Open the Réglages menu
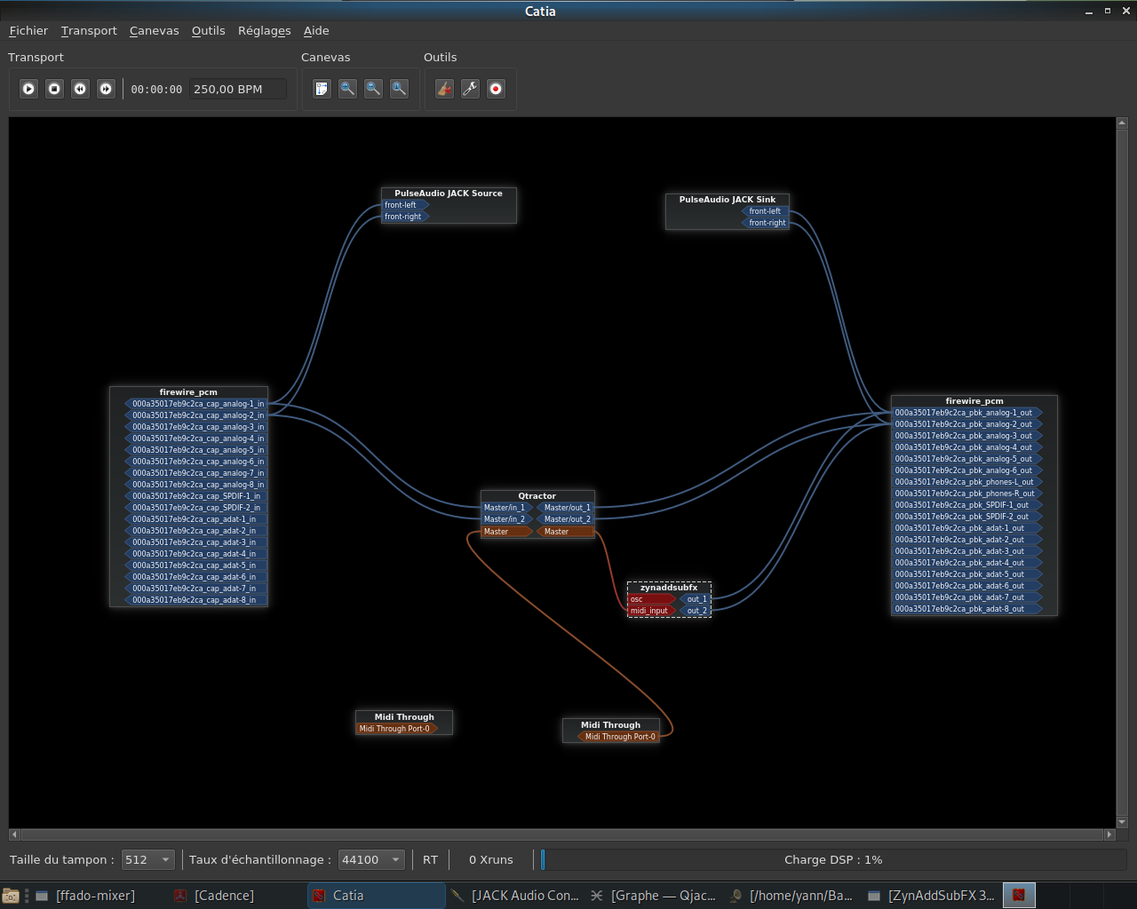The image size is (1137, 909). (x=264, y=30)
